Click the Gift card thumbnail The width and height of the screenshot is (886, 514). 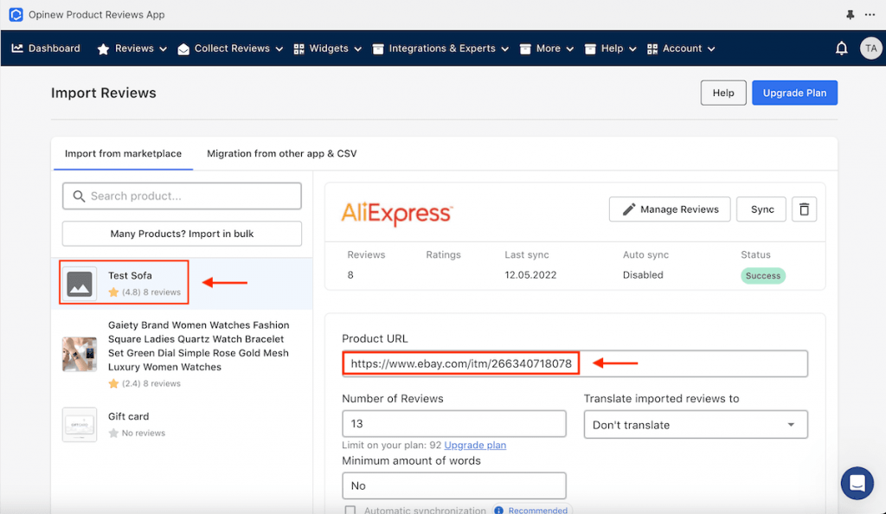point(79,425)
